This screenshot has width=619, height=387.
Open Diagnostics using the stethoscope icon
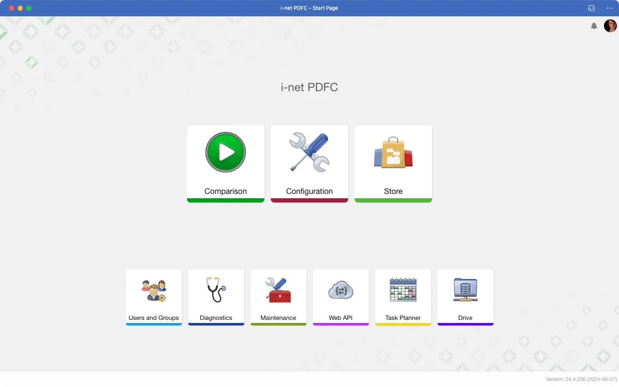tap(216, 290)
